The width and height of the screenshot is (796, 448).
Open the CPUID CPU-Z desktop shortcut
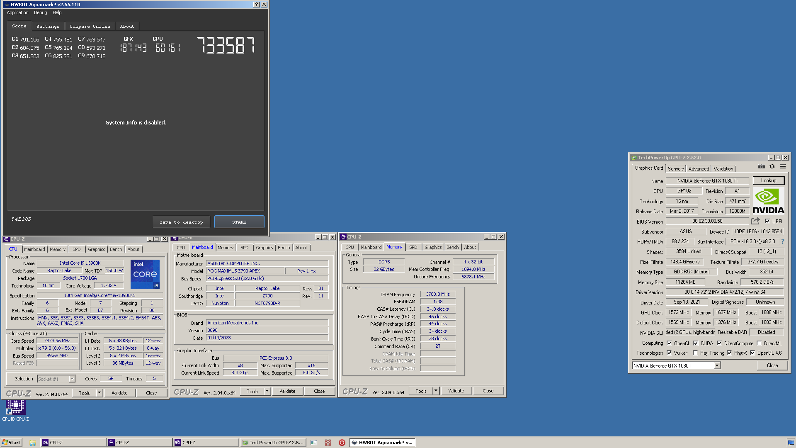[x=15, y=410]
